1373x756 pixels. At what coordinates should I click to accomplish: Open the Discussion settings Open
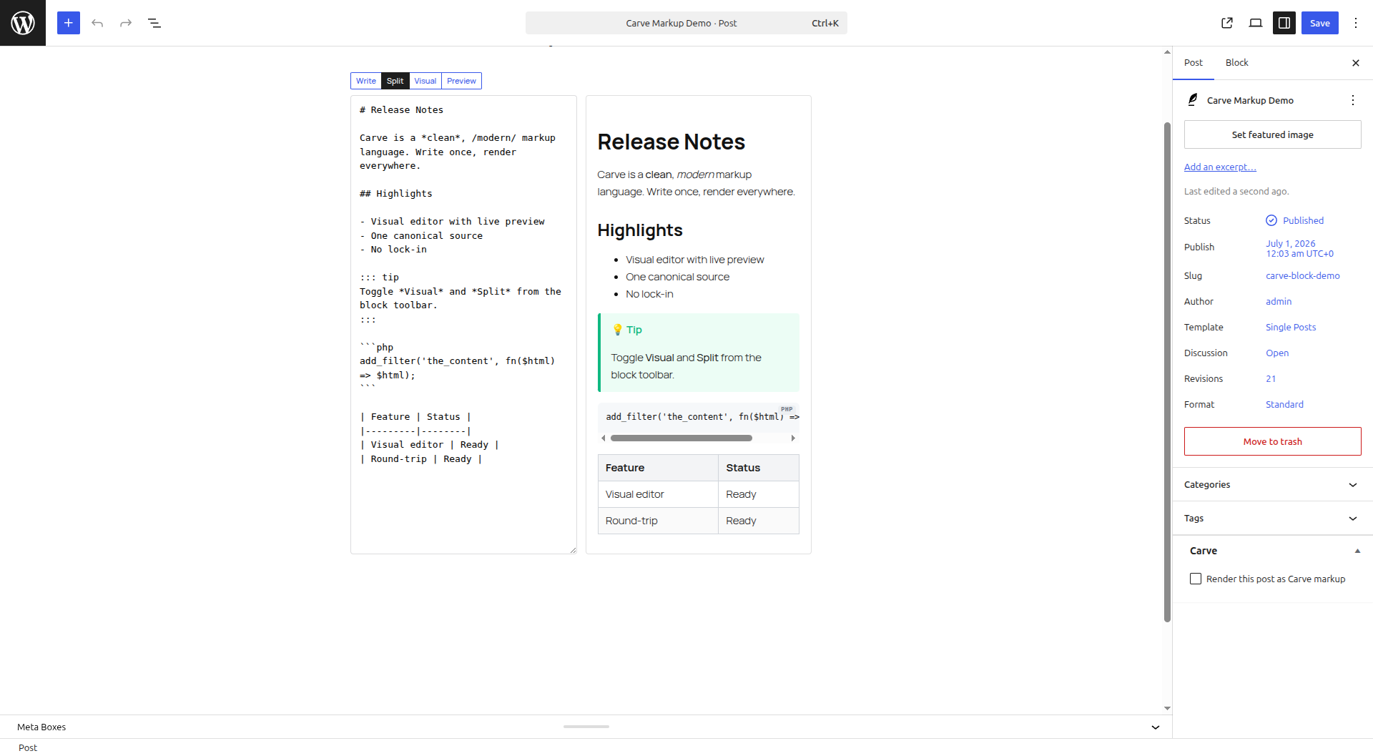(x=1277, y=353)
